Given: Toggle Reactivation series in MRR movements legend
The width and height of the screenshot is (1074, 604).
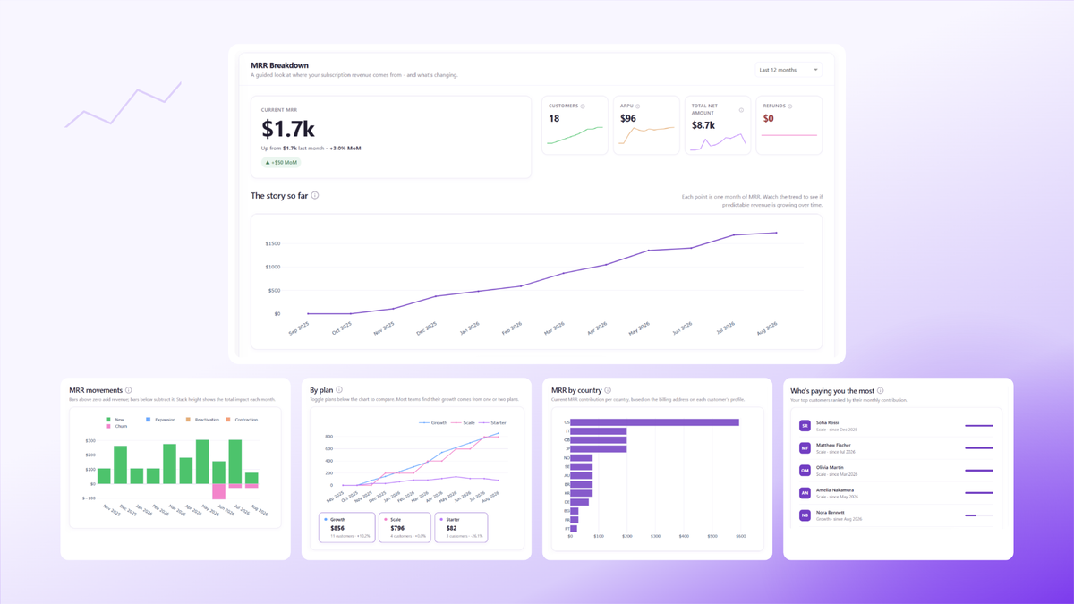Looking at the screenshot, I should [x=202, y=420].
